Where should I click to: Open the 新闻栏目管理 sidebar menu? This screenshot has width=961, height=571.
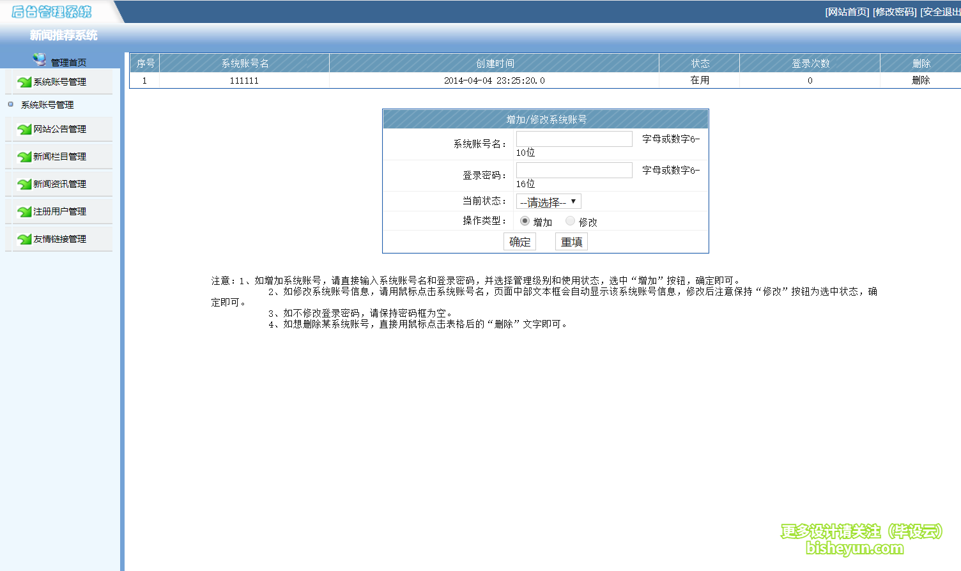pyautogui.click(x=59, y=156)
